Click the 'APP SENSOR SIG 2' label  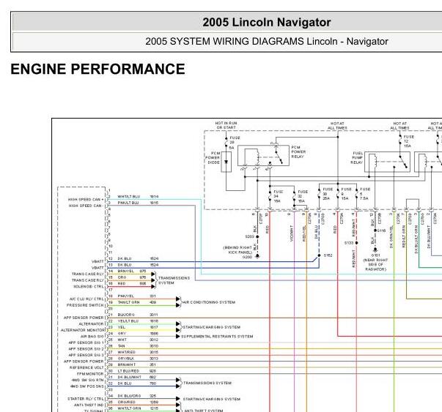pyautogui.click(x=86, y=348)
